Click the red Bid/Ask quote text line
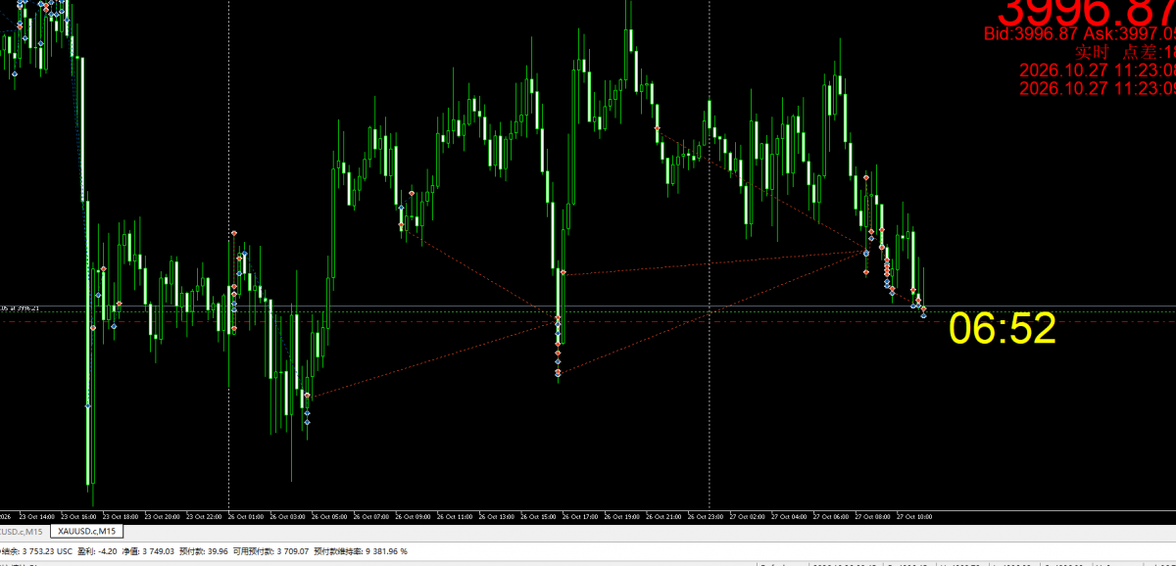The width and height of the screenshot is (1176, 566). point(1080,34)
